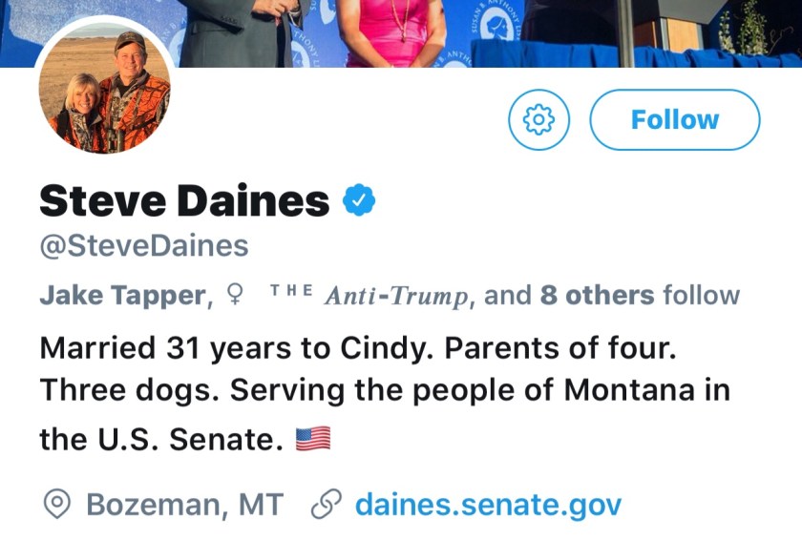Click the blue verified badge
The width and height of the screenshot is (802, 540).
359,200
